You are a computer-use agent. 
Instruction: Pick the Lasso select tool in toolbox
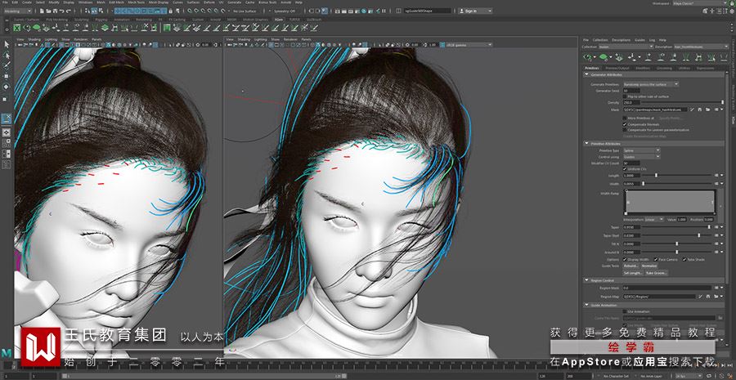(x=7, y=56)
